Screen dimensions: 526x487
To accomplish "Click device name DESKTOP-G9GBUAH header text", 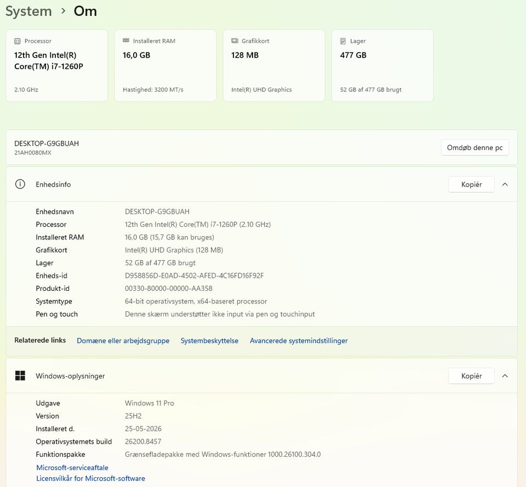I will click(47, 143).
